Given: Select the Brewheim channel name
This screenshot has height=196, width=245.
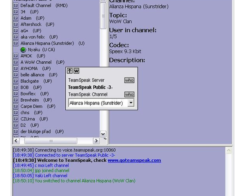Looking at the screenshot, I should 30,100.
